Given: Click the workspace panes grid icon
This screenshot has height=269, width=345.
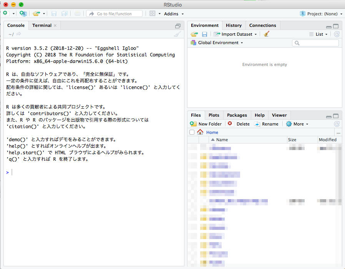Looking at the screenshot, I should tap(152, 14).
